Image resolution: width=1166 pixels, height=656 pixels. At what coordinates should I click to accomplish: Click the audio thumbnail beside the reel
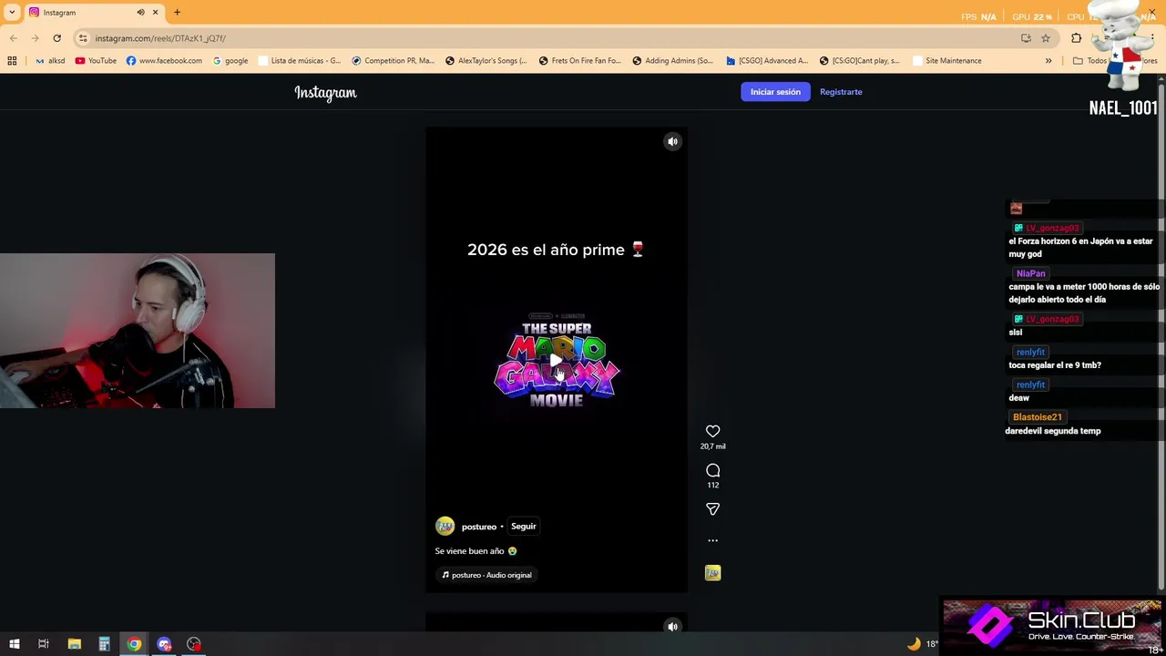[712, 573]
